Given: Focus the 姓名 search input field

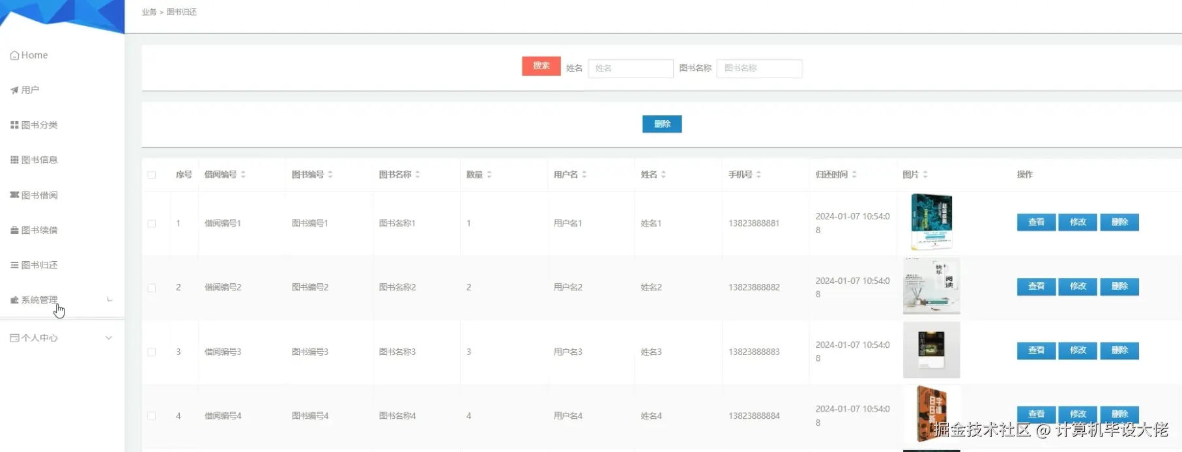Looking at the screenshot, I should [x=630, y=68].
